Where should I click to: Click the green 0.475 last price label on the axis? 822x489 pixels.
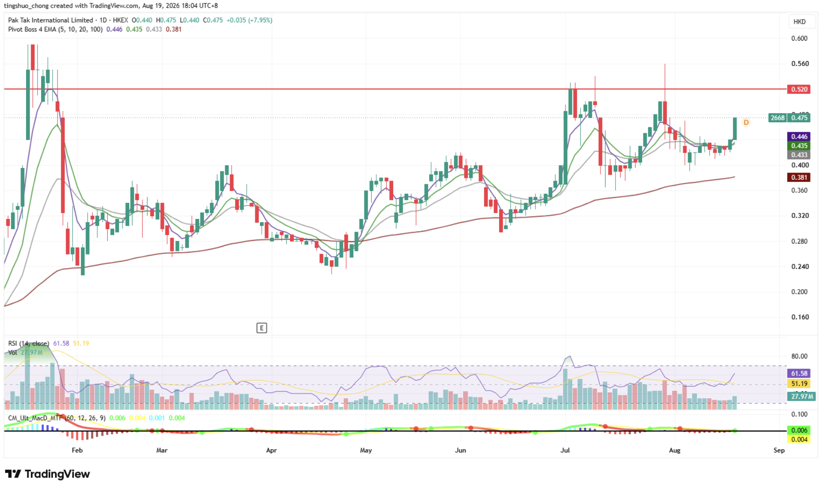point(799,118)
